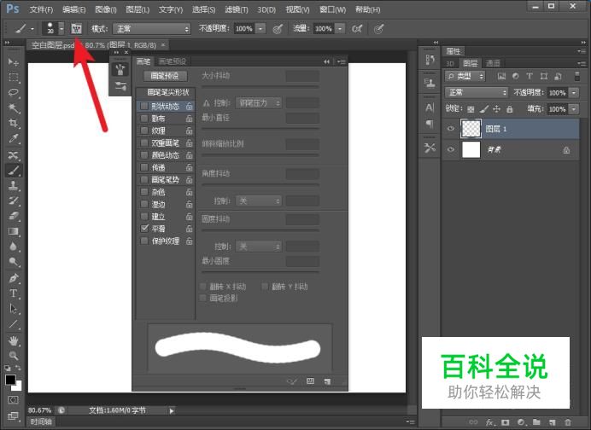Uncheck the 平滑 checkbox
This screenshot has width=591, height=430.
click(144, 228)
